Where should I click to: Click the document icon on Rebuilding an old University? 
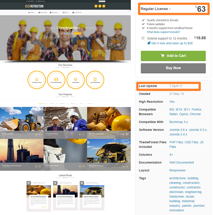coord(40,166)
